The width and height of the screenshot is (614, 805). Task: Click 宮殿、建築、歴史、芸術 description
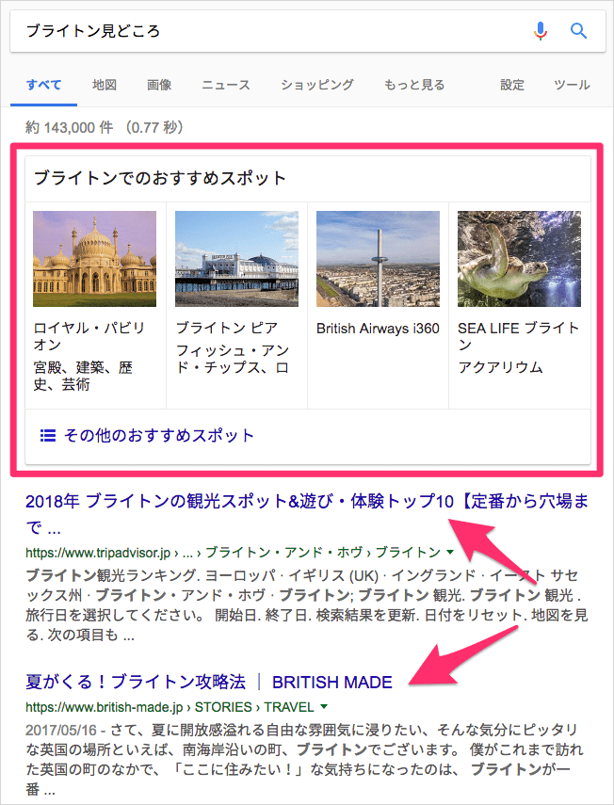[83, 376]
